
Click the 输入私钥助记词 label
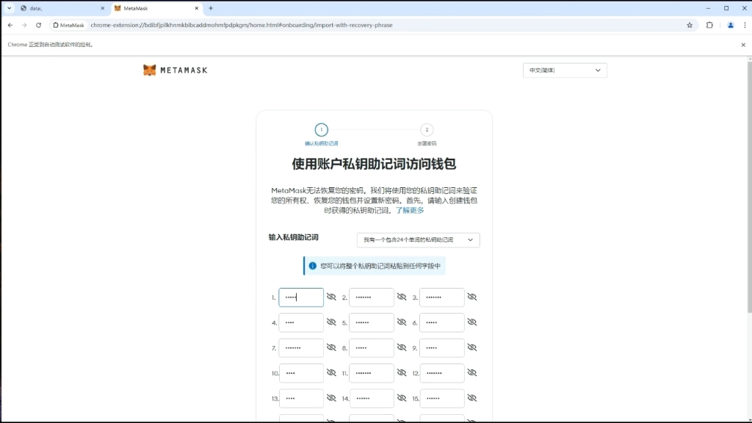coord(294,237)
